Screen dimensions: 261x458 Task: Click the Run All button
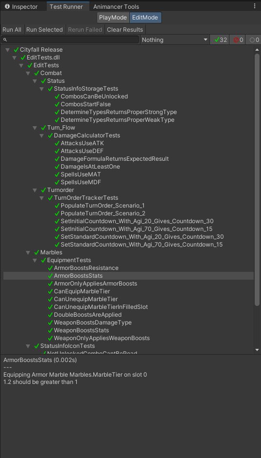(x=12, y=30)
